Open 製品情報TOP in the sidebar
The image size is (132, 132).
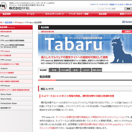[x=16, y=108]
